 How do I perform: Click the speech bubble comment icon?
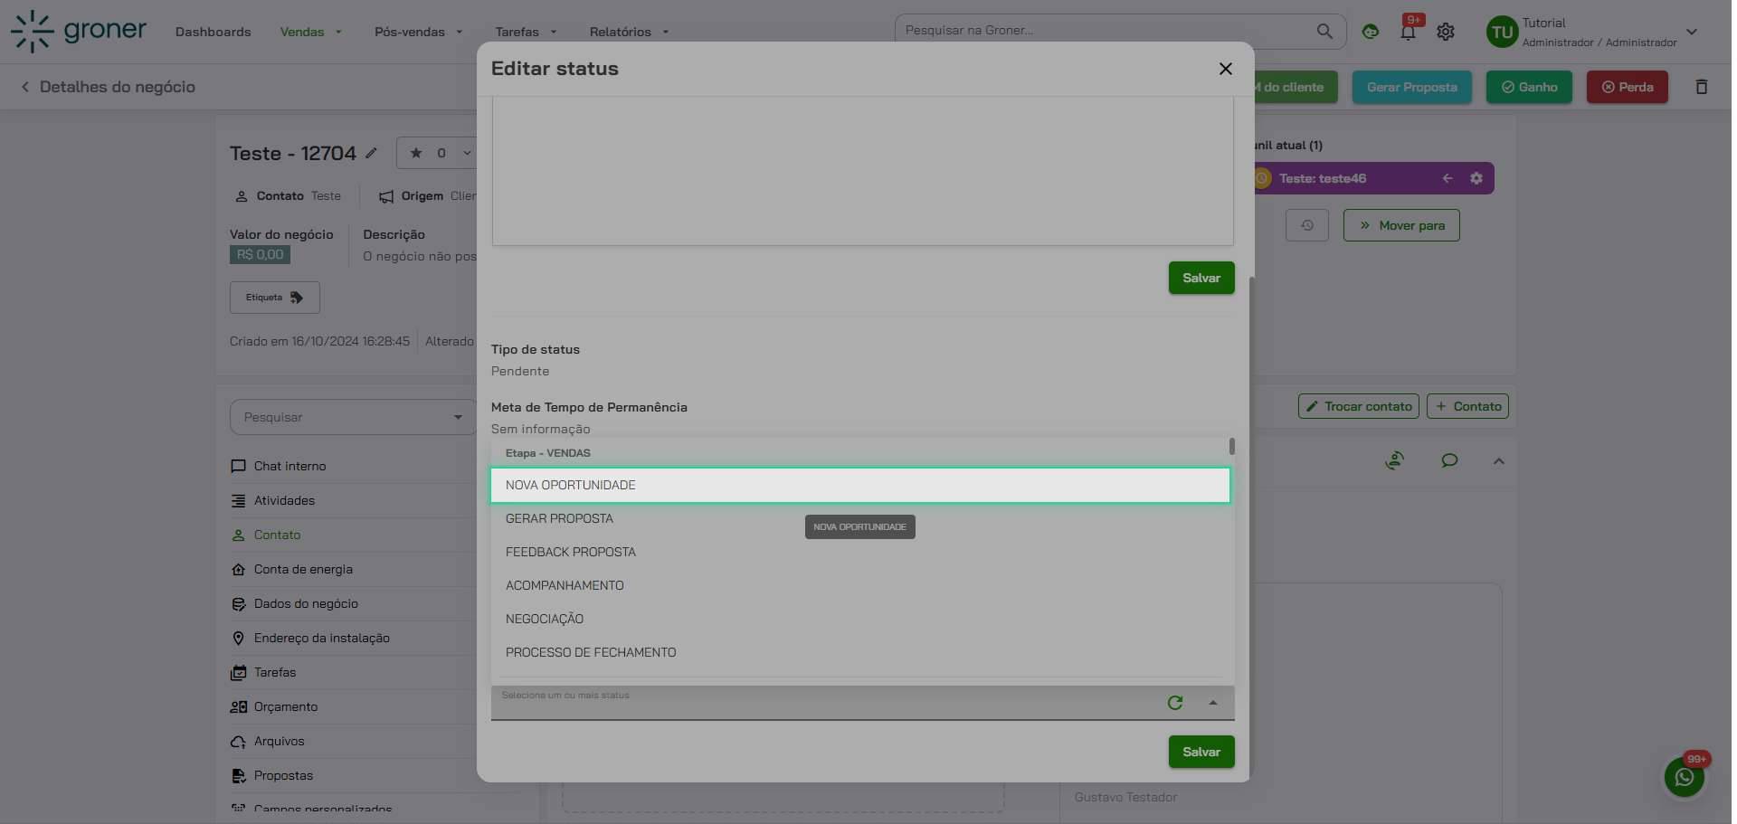(1449, 460)
